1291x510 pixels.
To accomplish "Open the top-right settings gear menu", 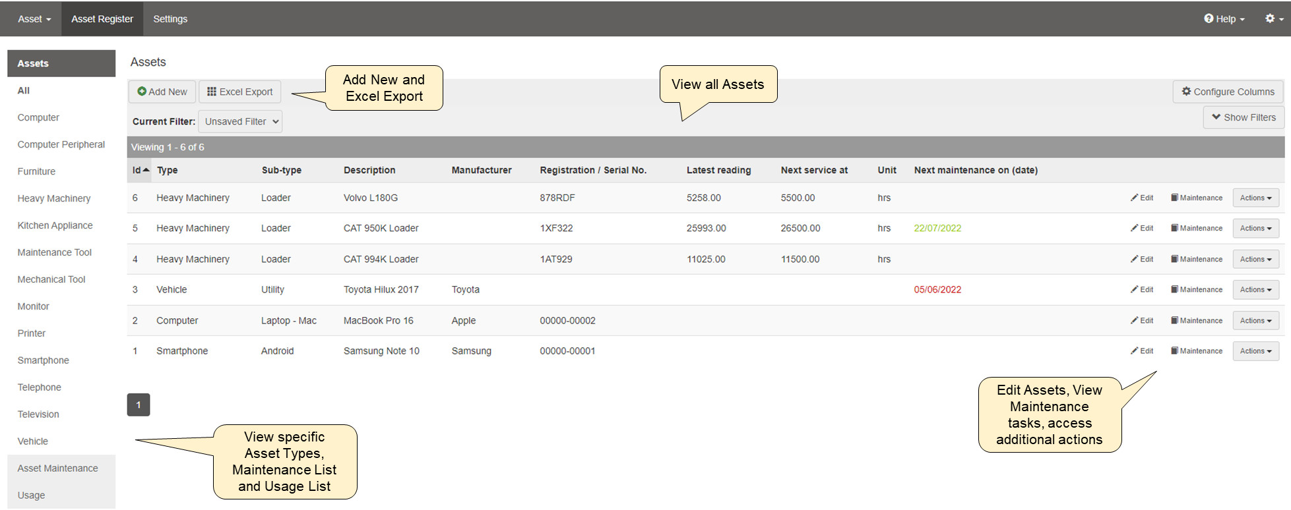I will pos(1273,18).
